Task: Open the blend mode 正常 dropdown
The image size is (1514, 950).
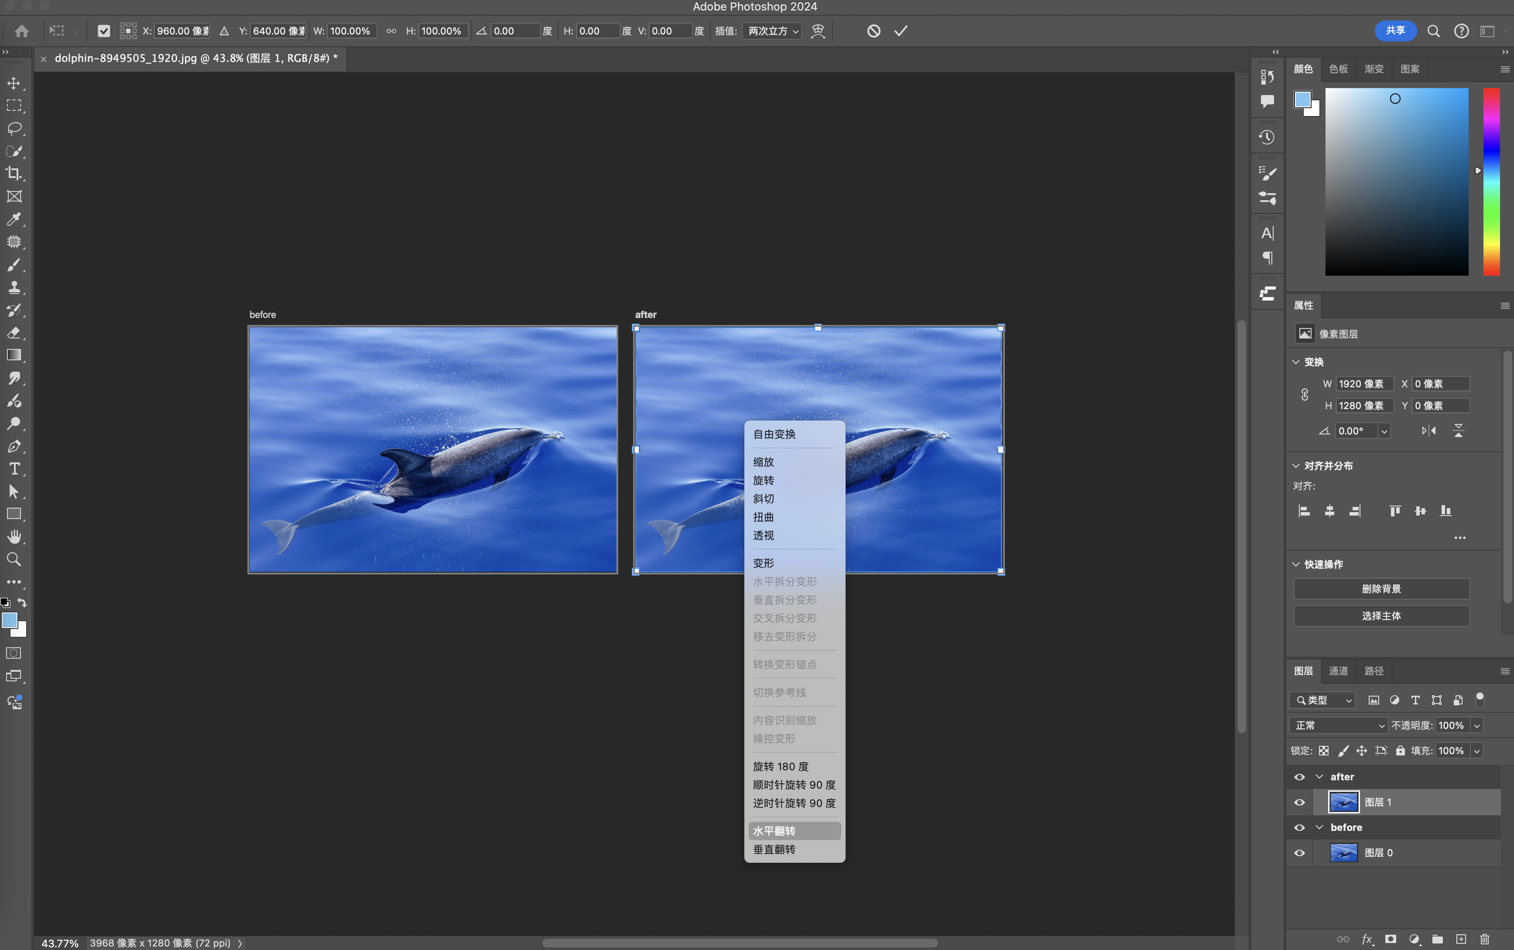Action: [x=1338, y=725]
